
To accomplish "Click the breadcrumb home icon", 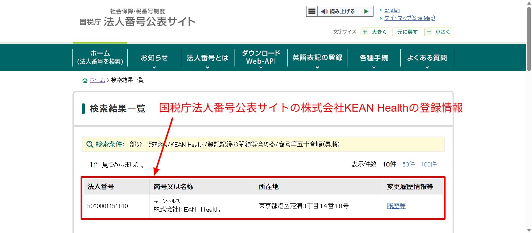I will tap(85, 80).
